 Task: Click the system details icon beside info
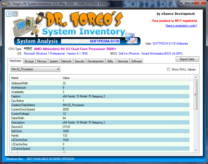(x=15, y=14)
